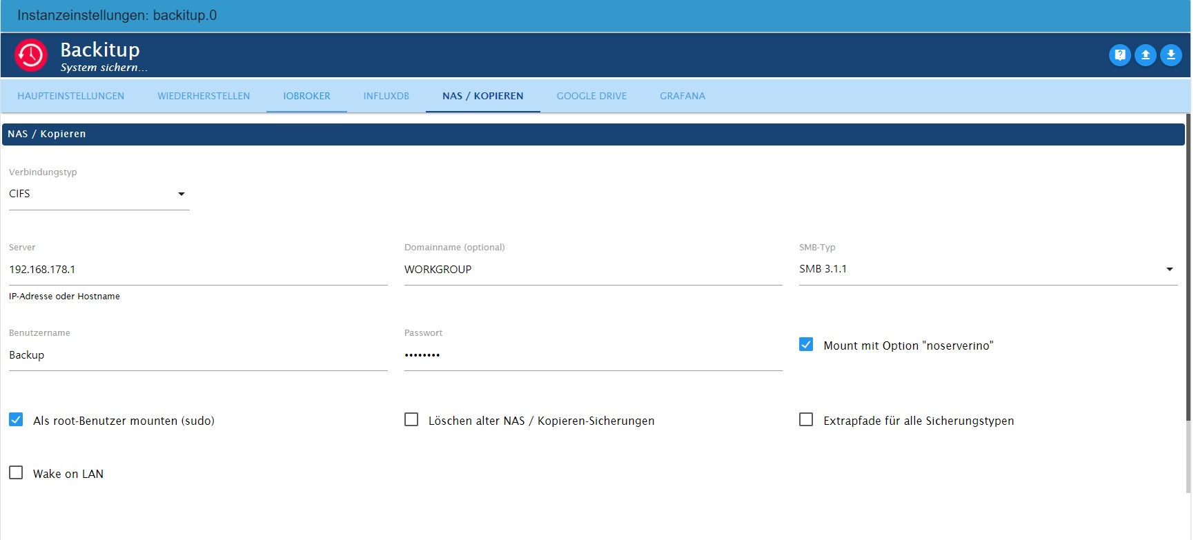Click the 'NAS / Kopieren' section header

594,134
